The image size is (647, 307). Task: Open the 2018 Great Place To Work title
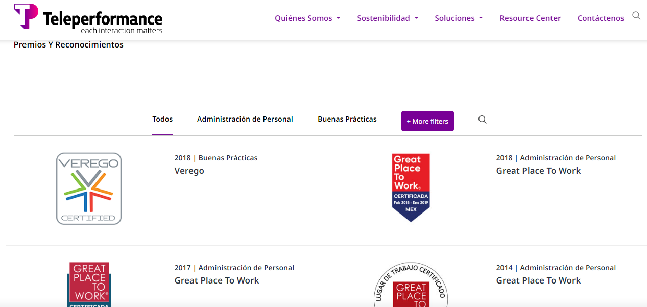(x=538, y=171)
